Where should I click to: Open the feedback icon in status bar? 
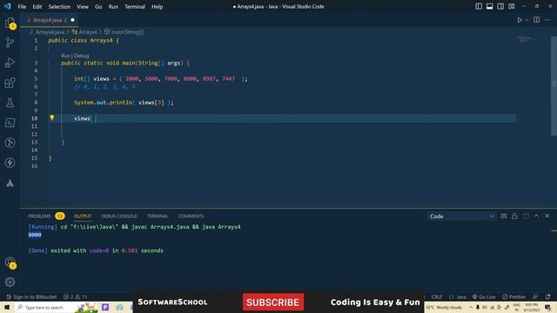[x=535, y=296]
